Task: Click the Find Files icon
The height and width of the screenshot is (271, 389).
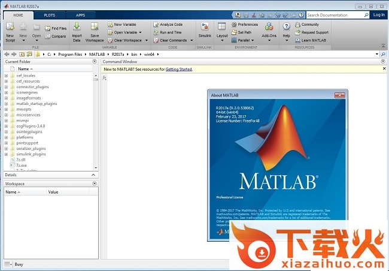Action: coord(56,28)
